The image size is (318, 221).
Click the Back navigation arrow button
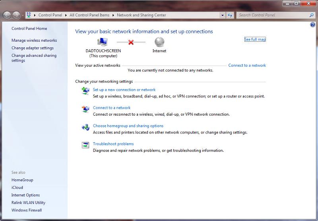7,15
